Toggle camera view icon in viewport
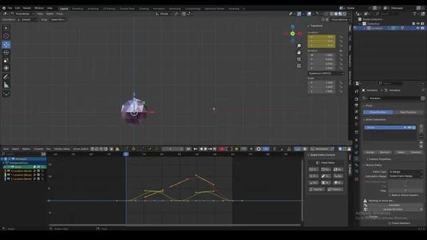 pyautogui.click(x=299, y=59)
